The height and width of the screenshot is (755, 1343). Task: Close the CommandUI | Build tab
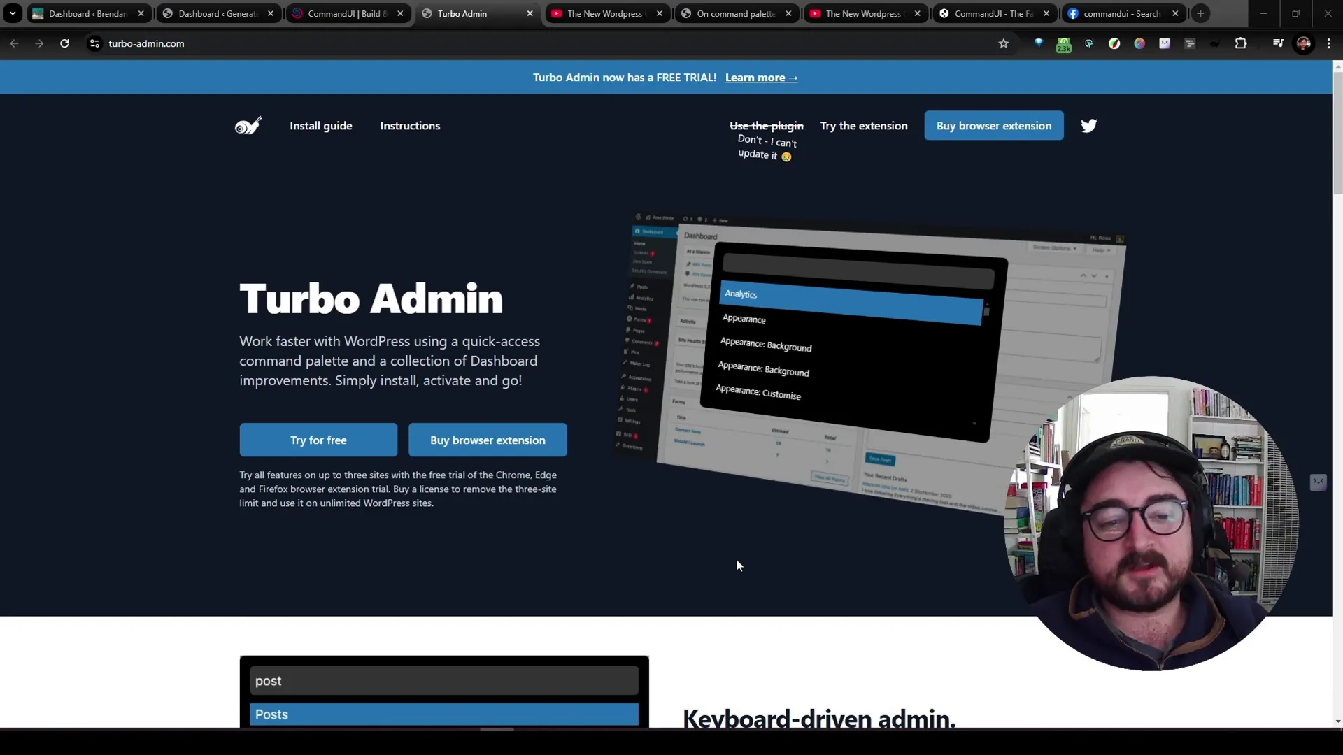(400, 13)
